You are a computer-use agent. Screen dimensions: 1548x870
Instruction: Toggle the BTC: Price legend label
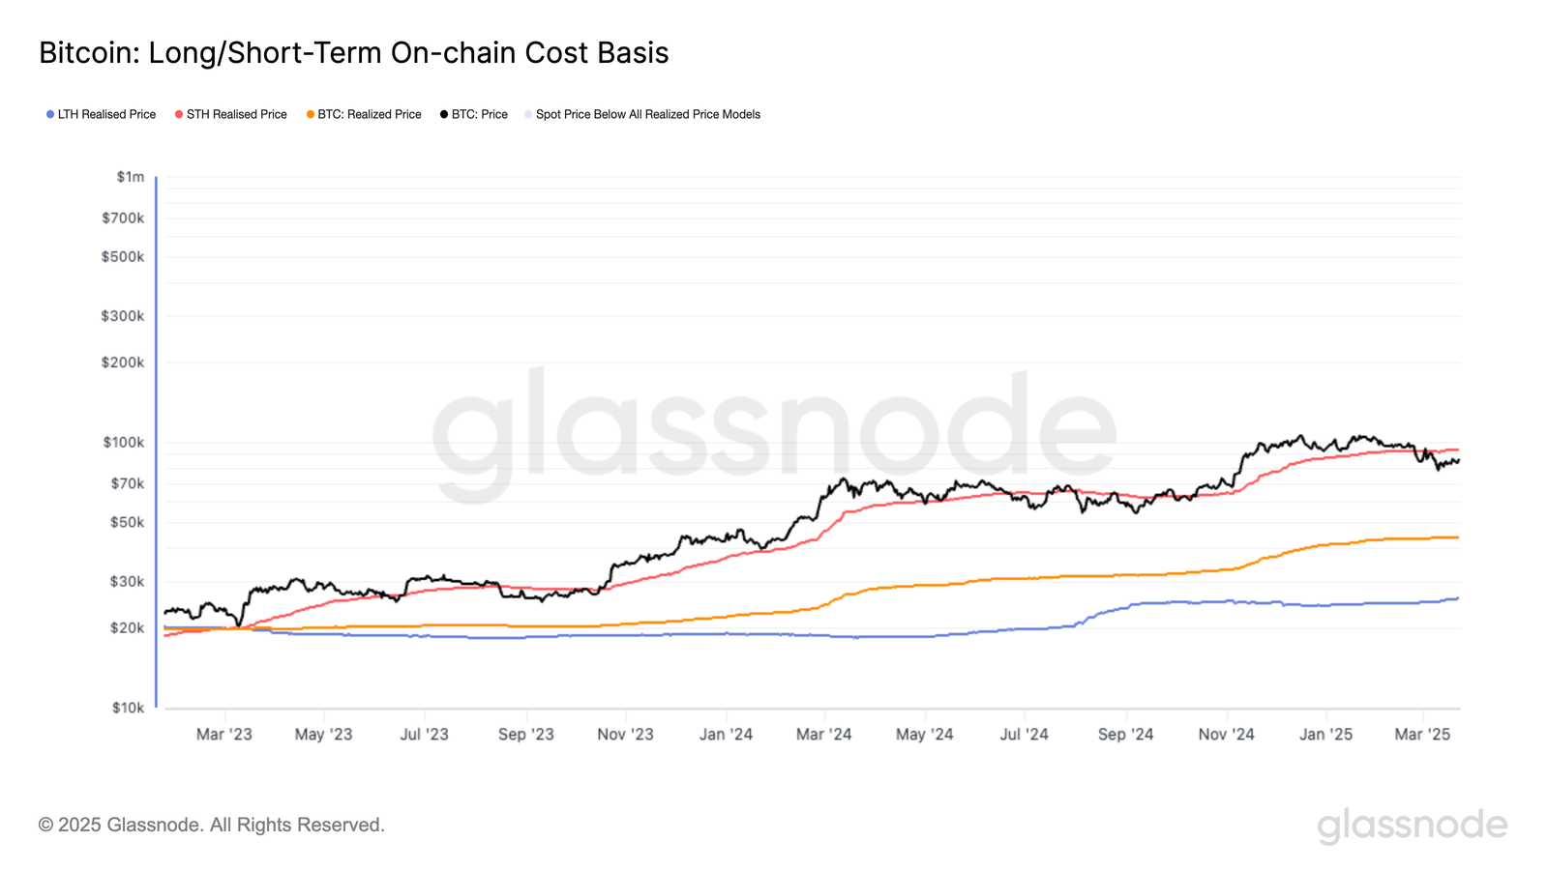479,114
